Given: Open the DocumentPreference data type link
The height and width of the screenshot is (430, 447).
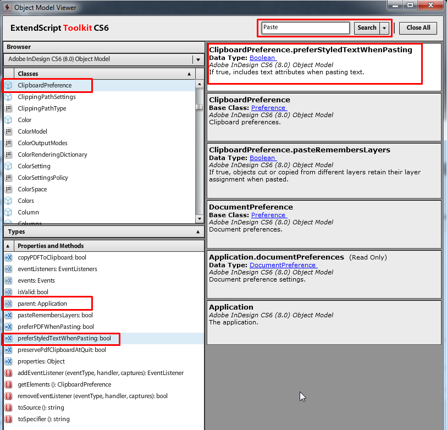Looking at the screenshot, I should (x=283, y=265).
